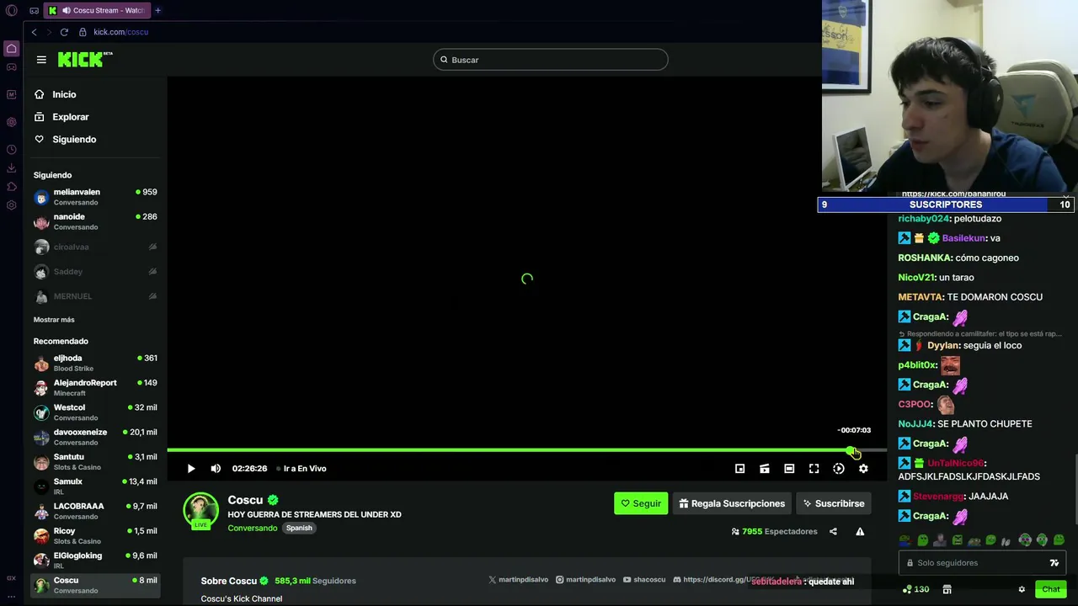1078x606 pixels.
Task: Follow Coscu with Seguir button
Action: pyautogui.click(x=641, y=503)
